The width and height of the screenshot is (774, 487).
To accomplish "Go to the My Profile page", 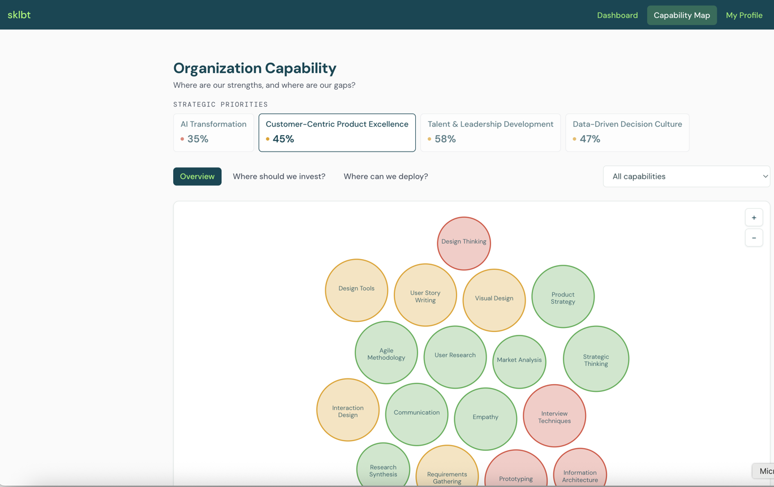I will coord(744,15).
